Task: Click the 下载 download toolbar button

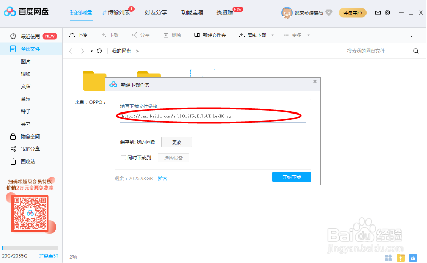Action: click(109, 35)
